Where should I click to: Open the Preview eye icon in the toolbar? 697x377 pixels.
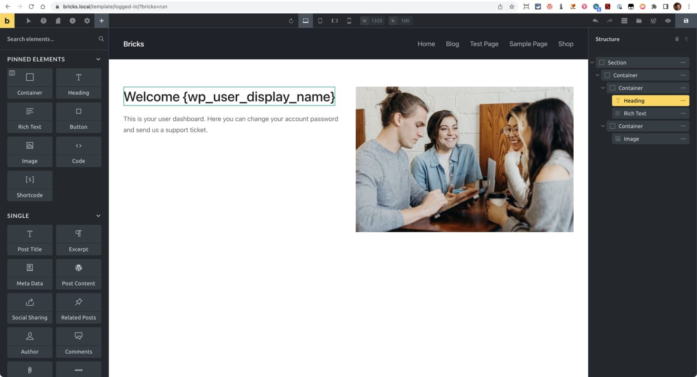point(668,21)
